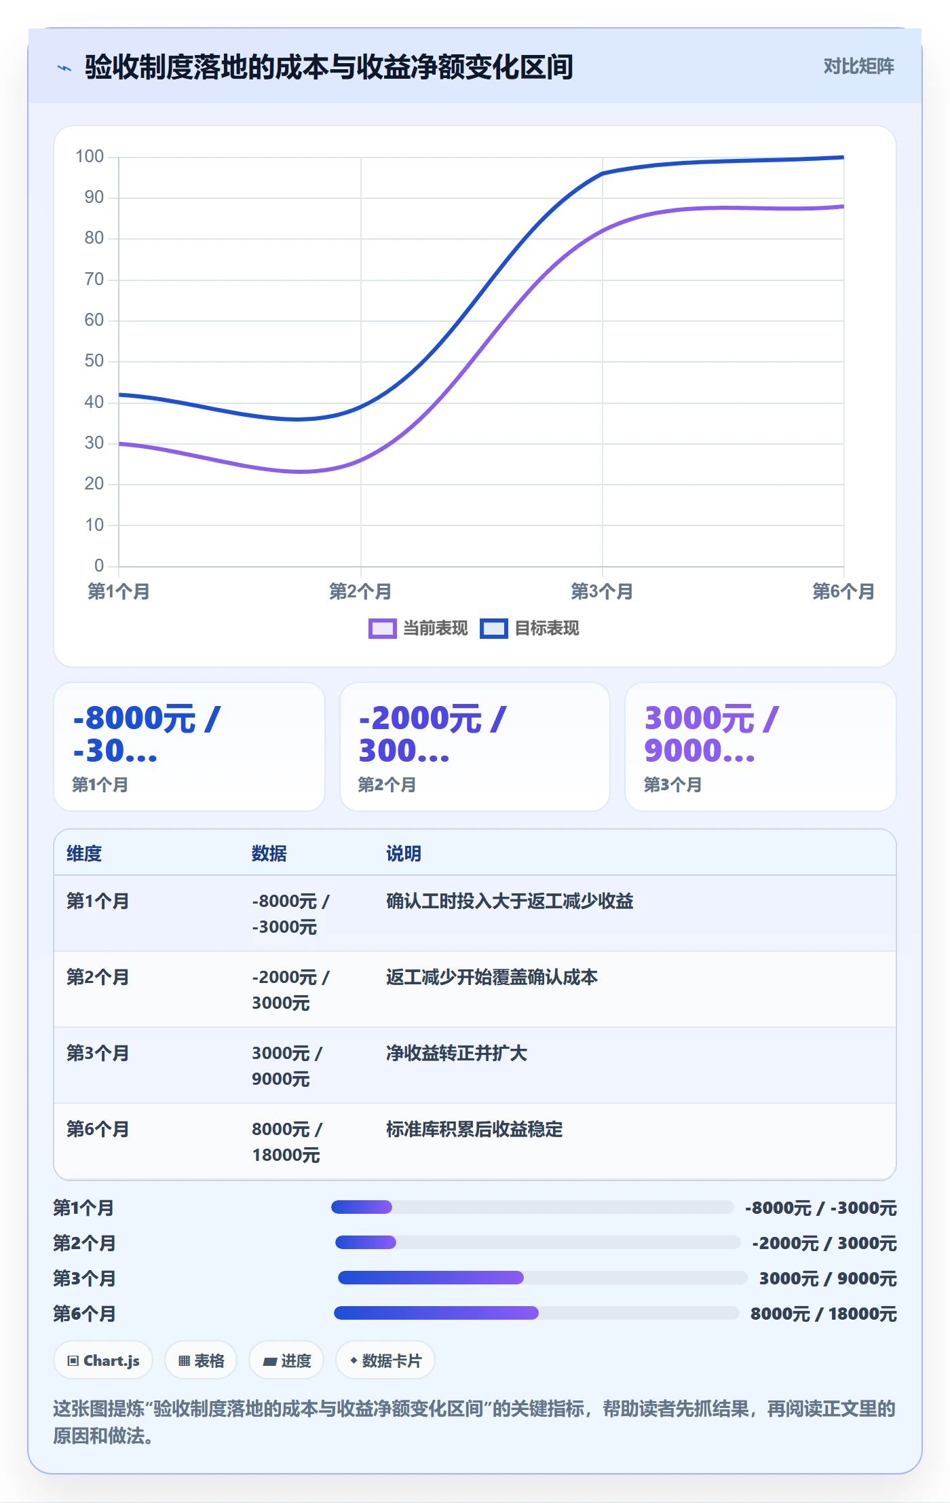Select the 数据卡片 tag chip
The width and height of the screenshot is (950, 1503).
point(385,1360)
